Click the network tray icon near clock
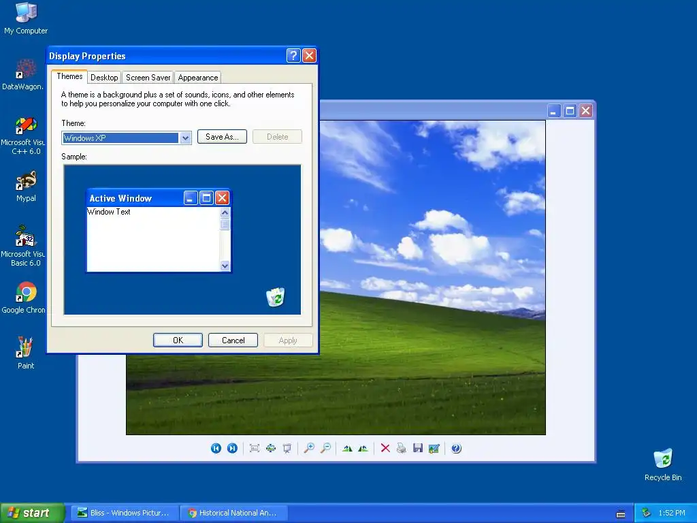Image resolution: width=697 pixels, height=523 pixels. click(646, 513)
